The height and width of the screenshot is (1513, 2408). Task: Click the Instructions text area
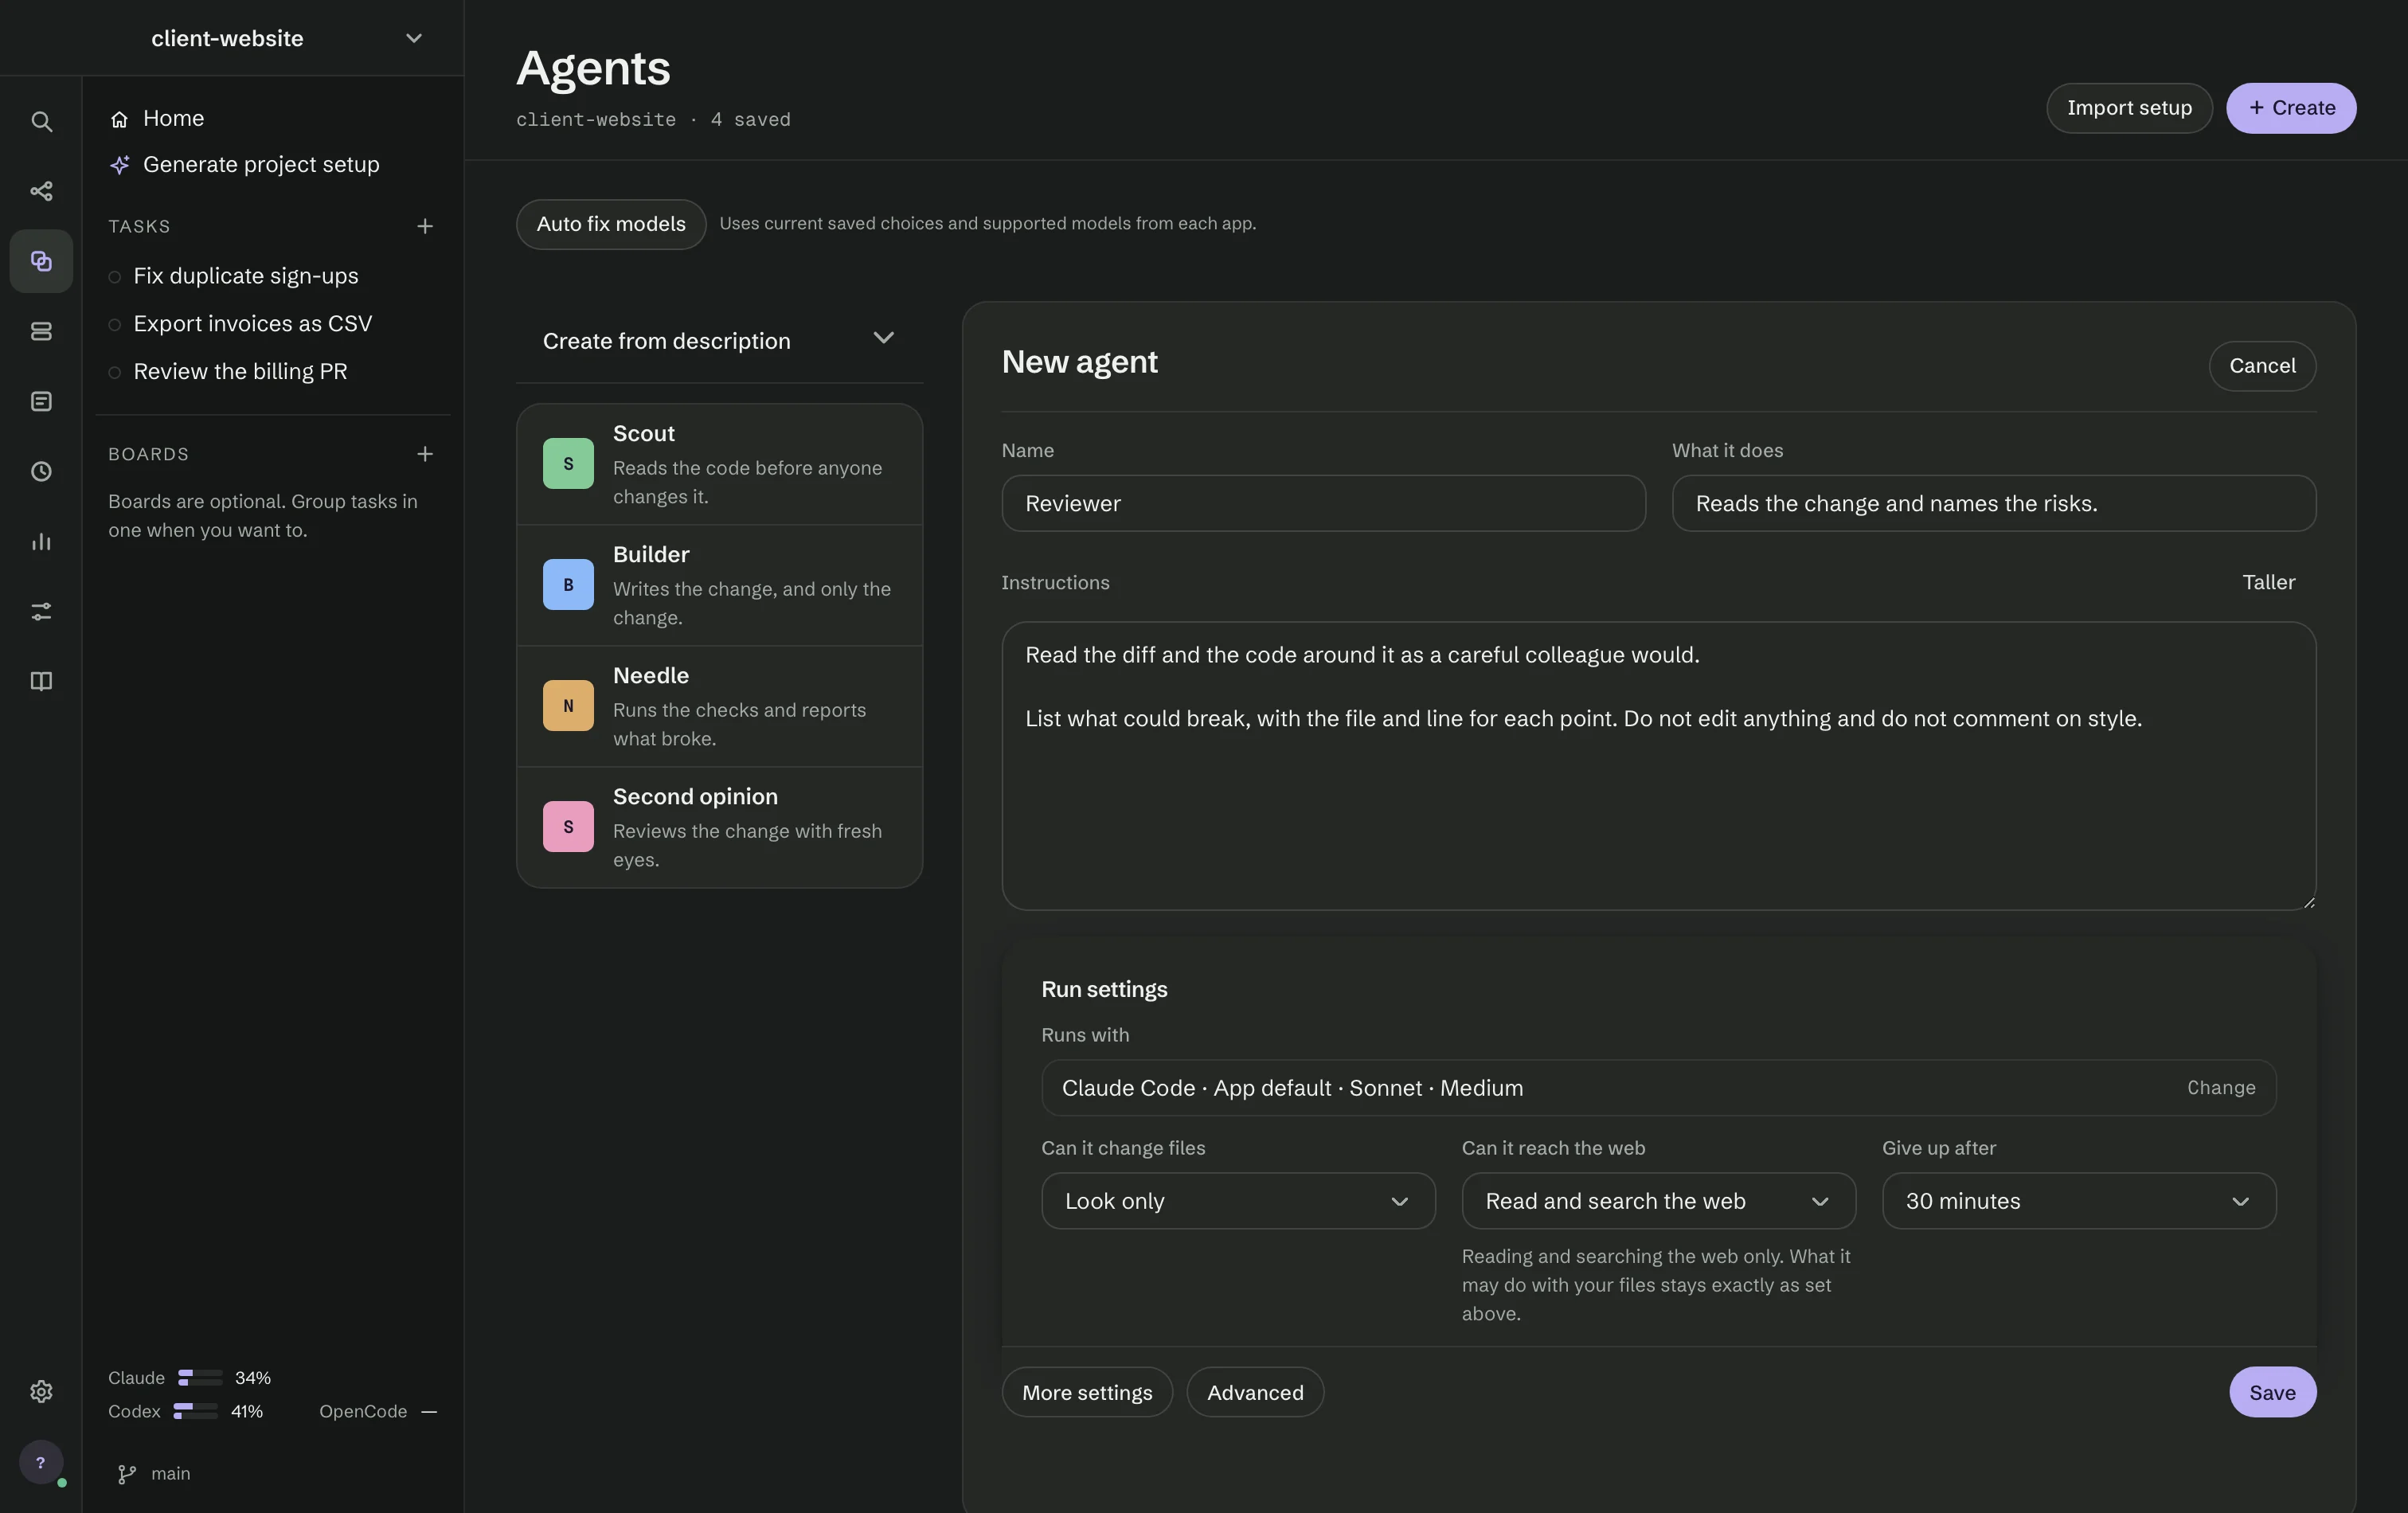pos(1659,766)
